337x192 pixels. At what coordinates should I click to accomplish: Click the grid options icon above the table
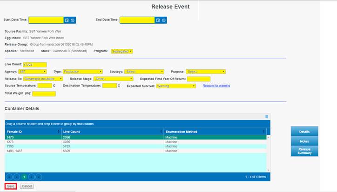click(266, 116)
